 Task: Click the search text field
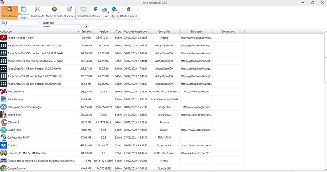(22, 23)
